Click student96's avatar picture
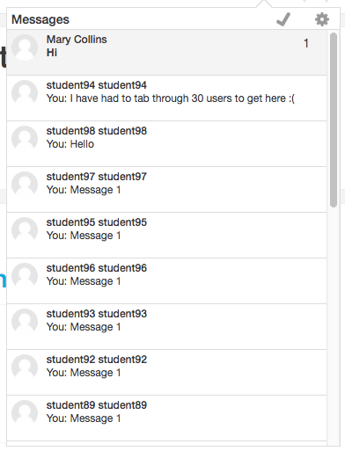Viewport: 345px width, 451px height. pos(25,276)
